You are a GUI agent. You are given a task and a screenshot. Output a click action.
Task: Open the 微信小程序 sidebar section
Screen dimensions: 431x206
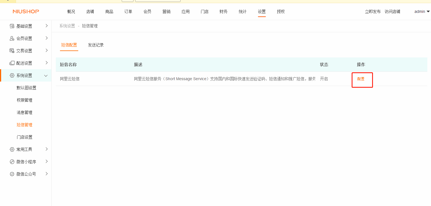[x=26, y=162]
